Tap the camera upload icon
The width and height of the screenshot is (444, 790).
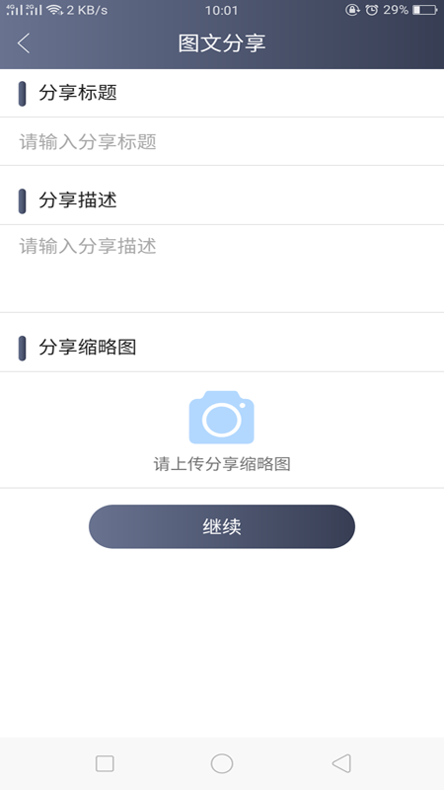click(221, 417)
